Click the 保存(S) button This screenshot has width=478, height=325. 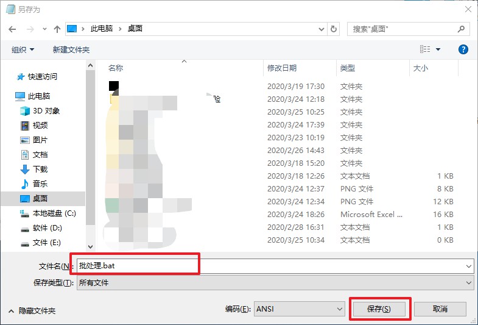coord(379,309)
